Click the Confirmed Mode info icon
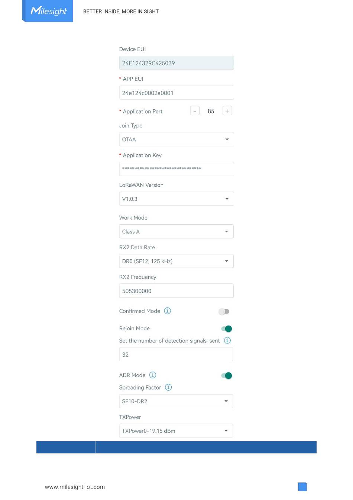Screen dimensions: 353x500 coord(168,311)
